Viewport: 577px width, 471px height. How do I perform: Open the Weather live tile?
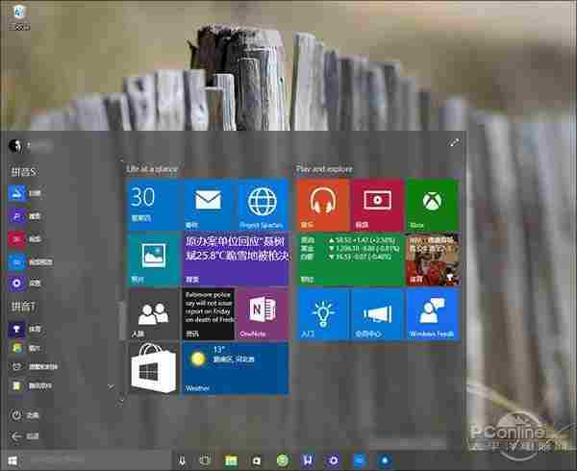tap(235, 367)
